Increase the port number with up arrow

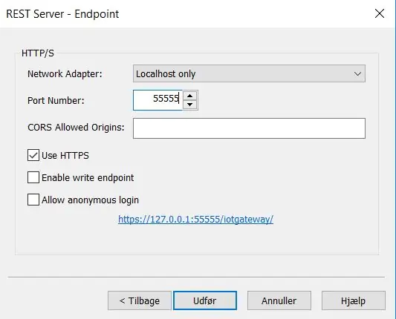click(190, 96)
